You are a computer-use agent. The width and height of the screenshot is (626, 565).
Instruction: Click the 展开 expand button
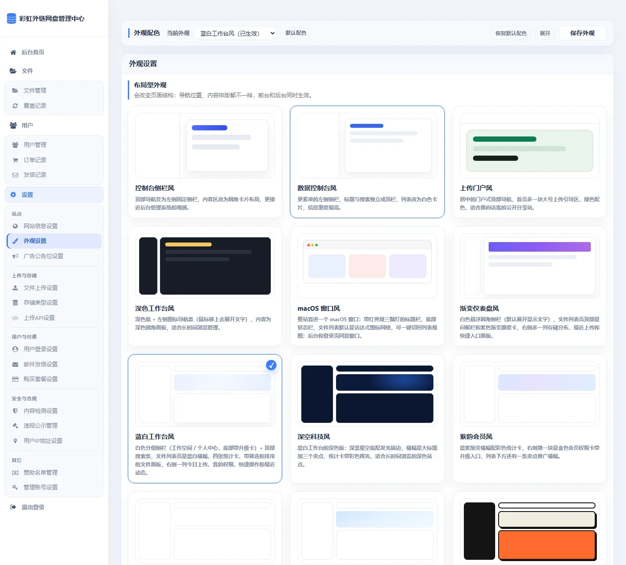point(545,33)
